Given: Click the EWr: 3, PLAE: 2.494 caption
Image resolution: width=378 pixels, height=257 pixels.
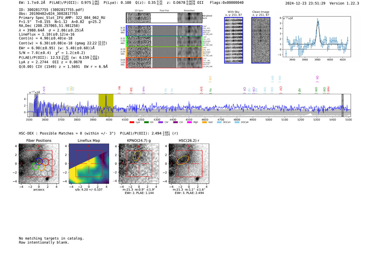Looking at the screenshot, I should pyautogui.click(x=189, y=193).
